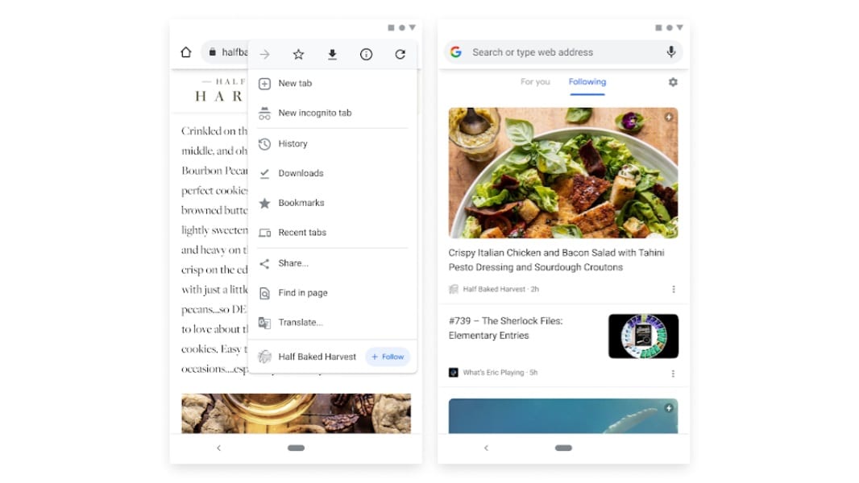Click the Find in page icon
Screen dimensions: 859x483
click(264, 293)
